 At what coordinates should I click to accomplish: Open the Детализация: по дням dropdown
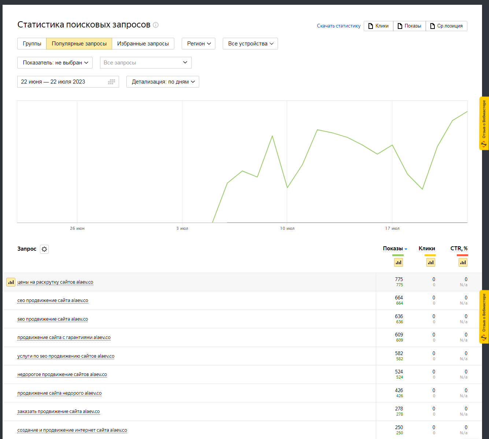[x=163, y=82]
